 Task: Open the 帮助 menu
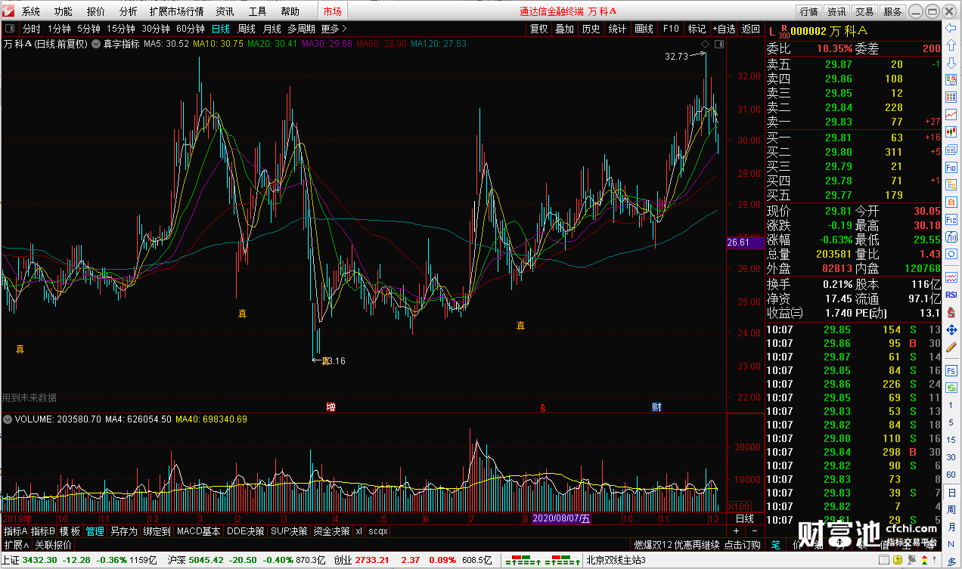(290, 11)
